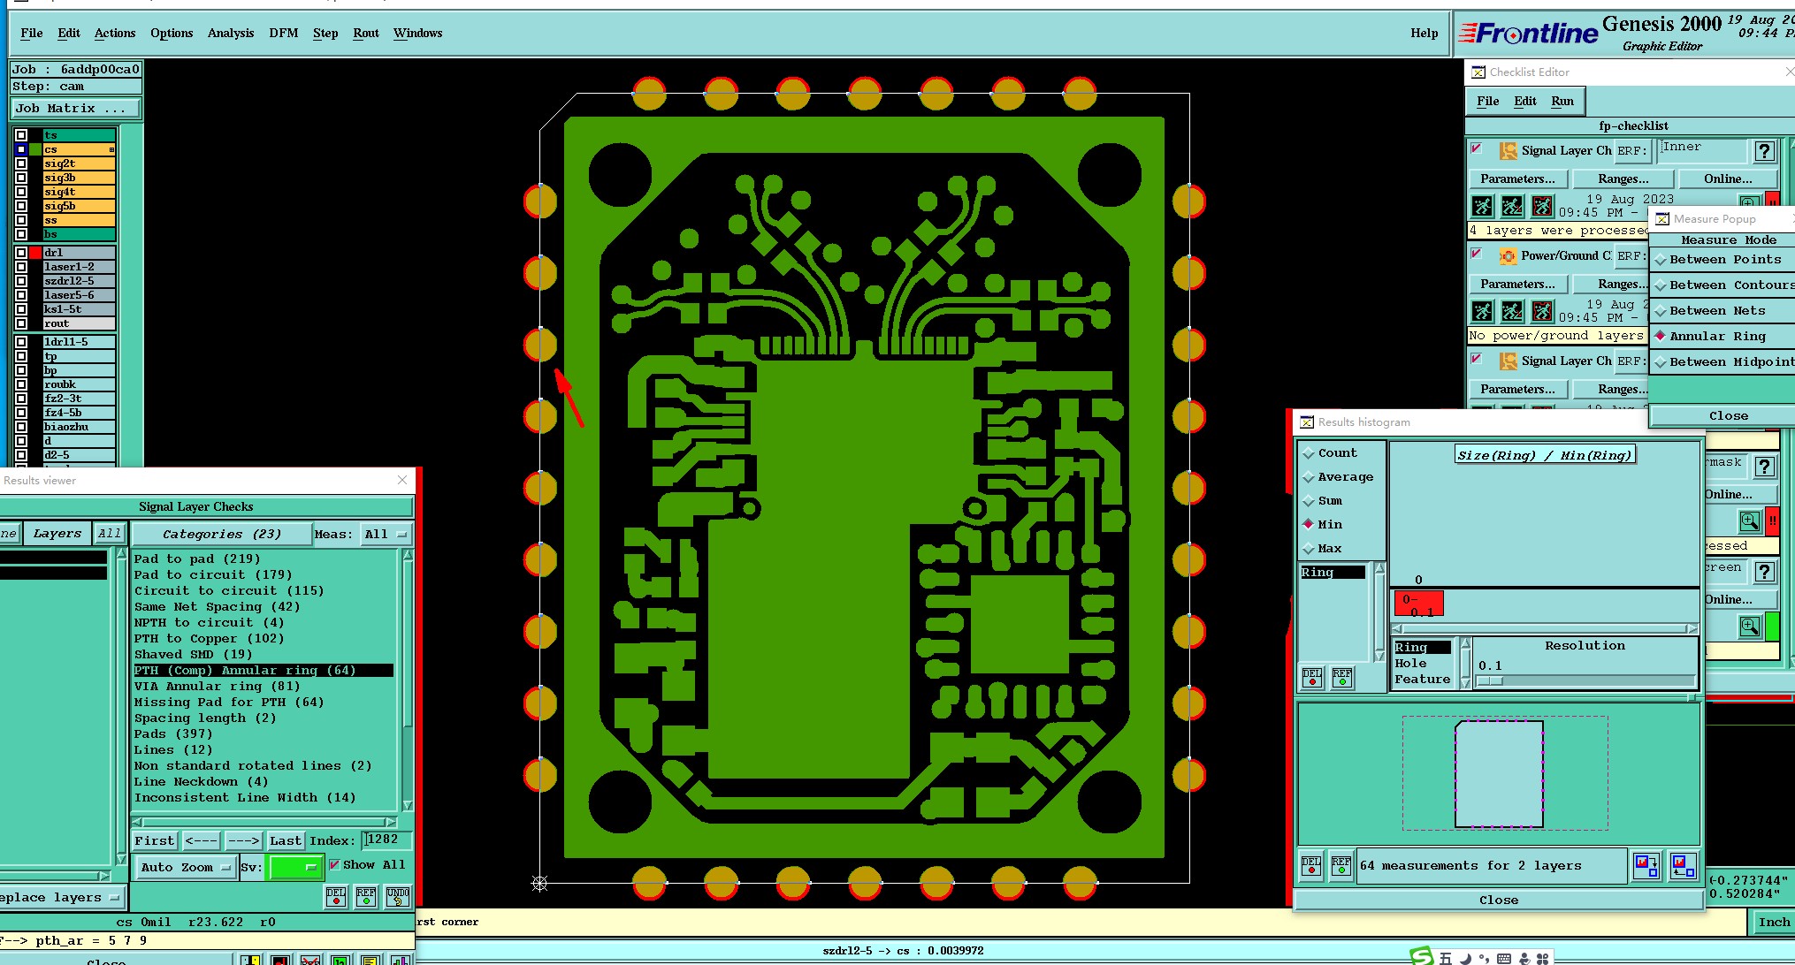The height and width of the screenshot is (965, 1795).
Task: Open Sv green severity dropdown
Action: coord(295,868)
